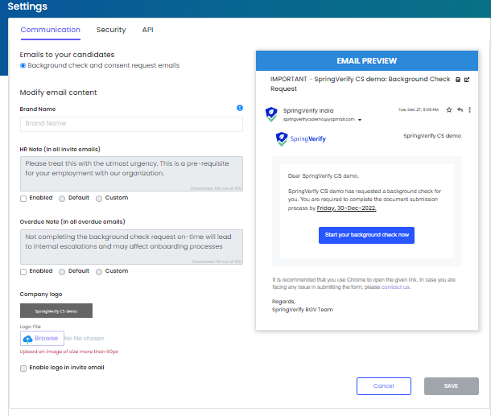491x416 pixels.
Task: Enable logo in invite email checkbox
Action: 23,368
